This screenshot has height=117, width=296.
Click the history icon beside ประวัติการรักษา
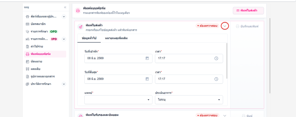tap(27, 84)
